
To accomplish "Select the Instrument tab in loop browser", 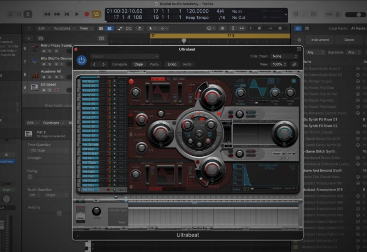I will pos(320,40).
